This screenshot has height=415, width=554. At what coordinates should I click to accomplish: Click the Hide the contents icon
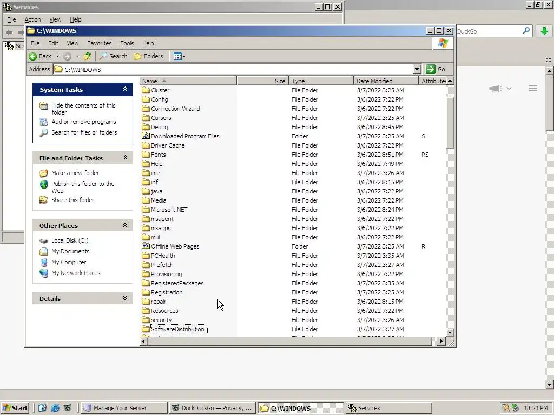[x=44, y=105]
